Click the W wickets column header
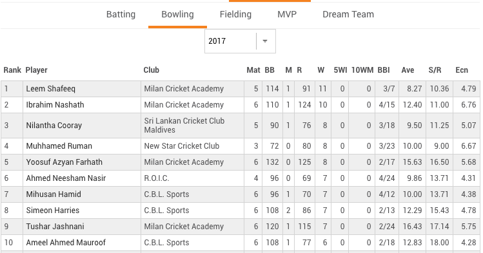The height and width of the screenshot is (253, 483). tap(320, 70)
